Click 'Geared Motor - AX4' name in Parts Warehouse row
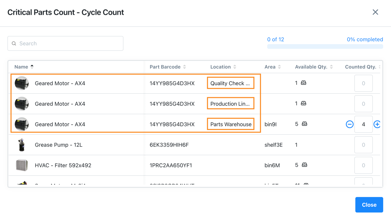This screenshot has height=223, width=391. click(60, 124)
